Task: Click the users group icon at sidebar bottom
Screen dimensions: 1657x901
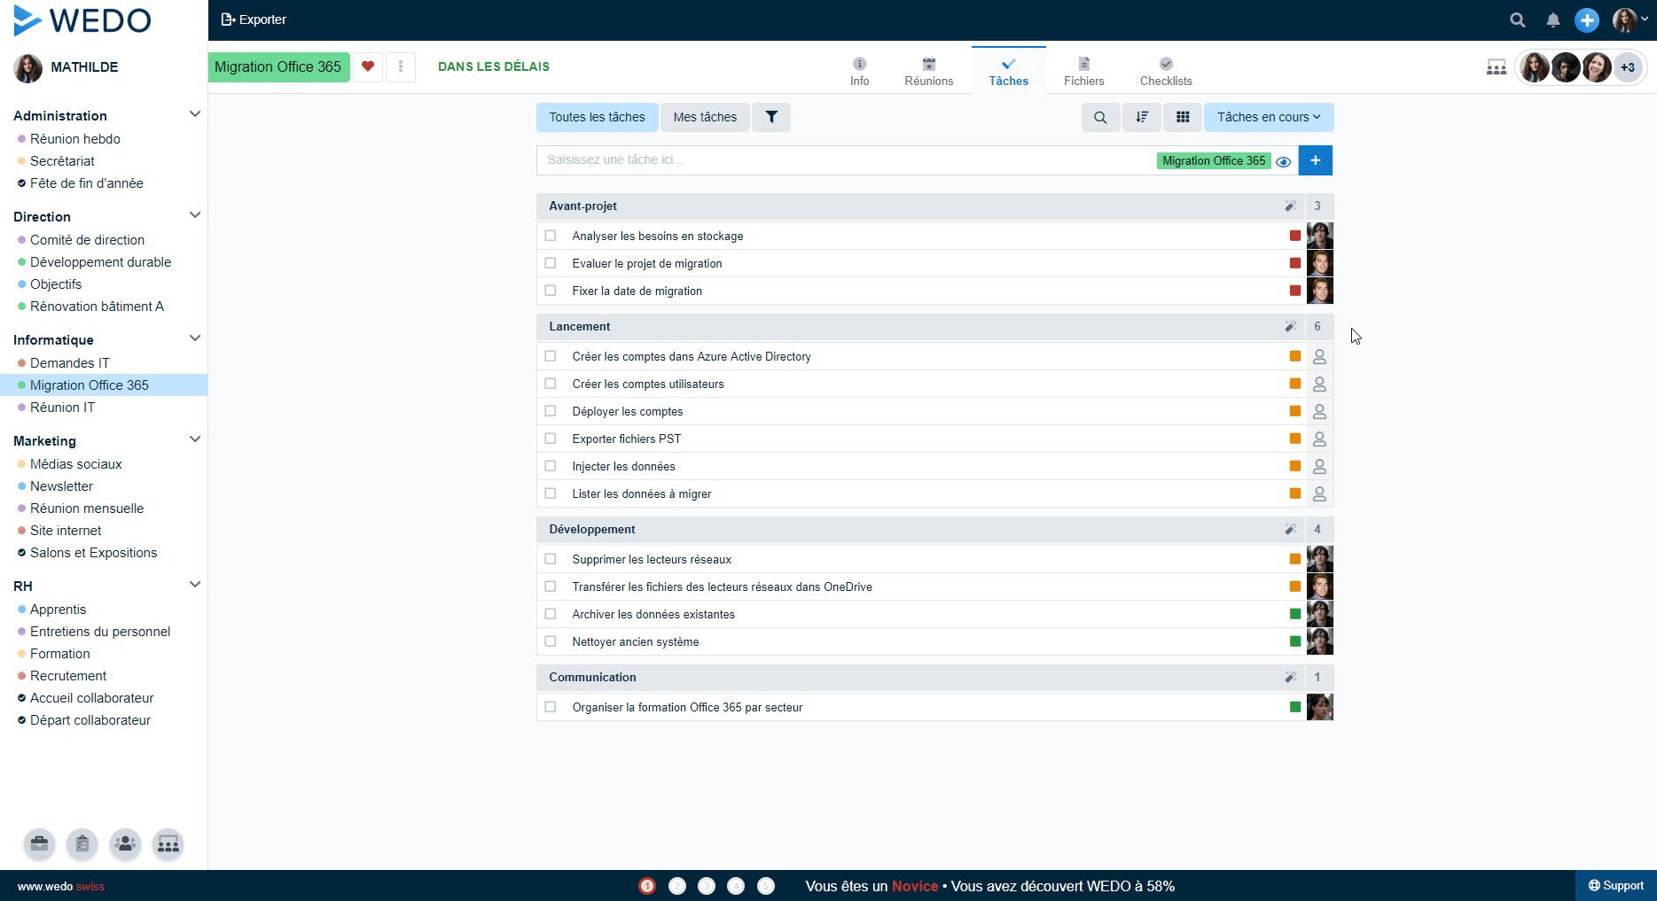Action: click(125, 844)
